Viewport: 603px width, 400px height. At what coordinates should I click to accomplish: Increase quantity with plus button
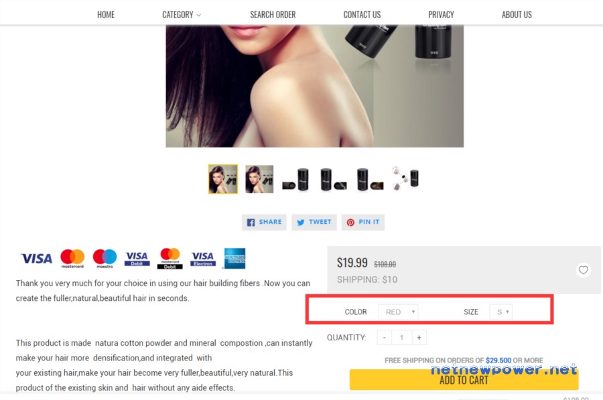click(419, 338)
